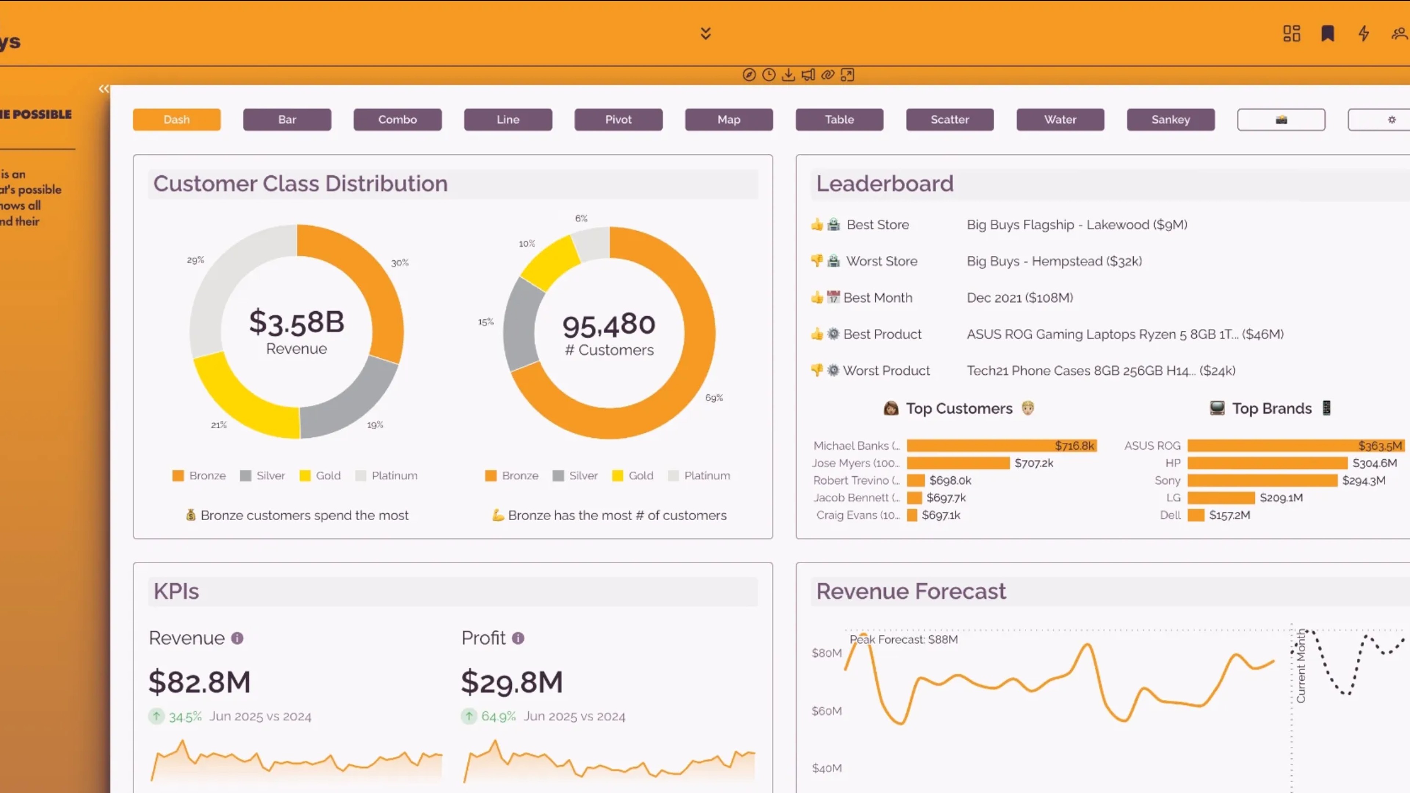Click the Best Month calendar icon
The height and width of the screenshot is (793, 1410).
click(x=833, y=297)
